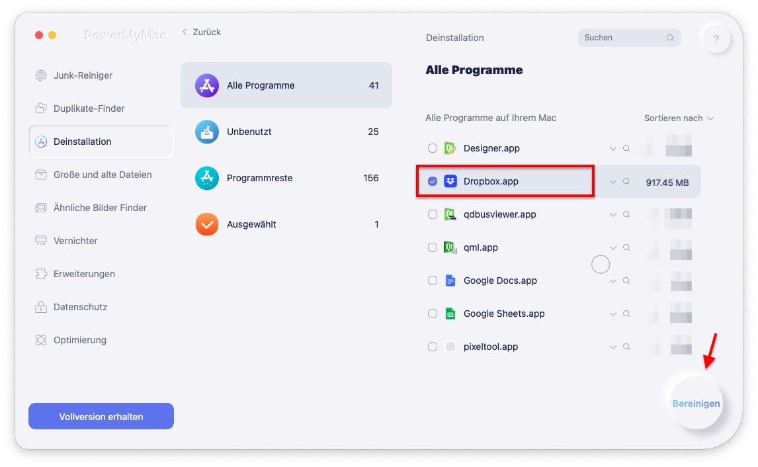Click the magnifier next to Designer.app
Image resolution: width=758 pixels, height=467 pixels.
pyautogui.click(x=626, y=148)
